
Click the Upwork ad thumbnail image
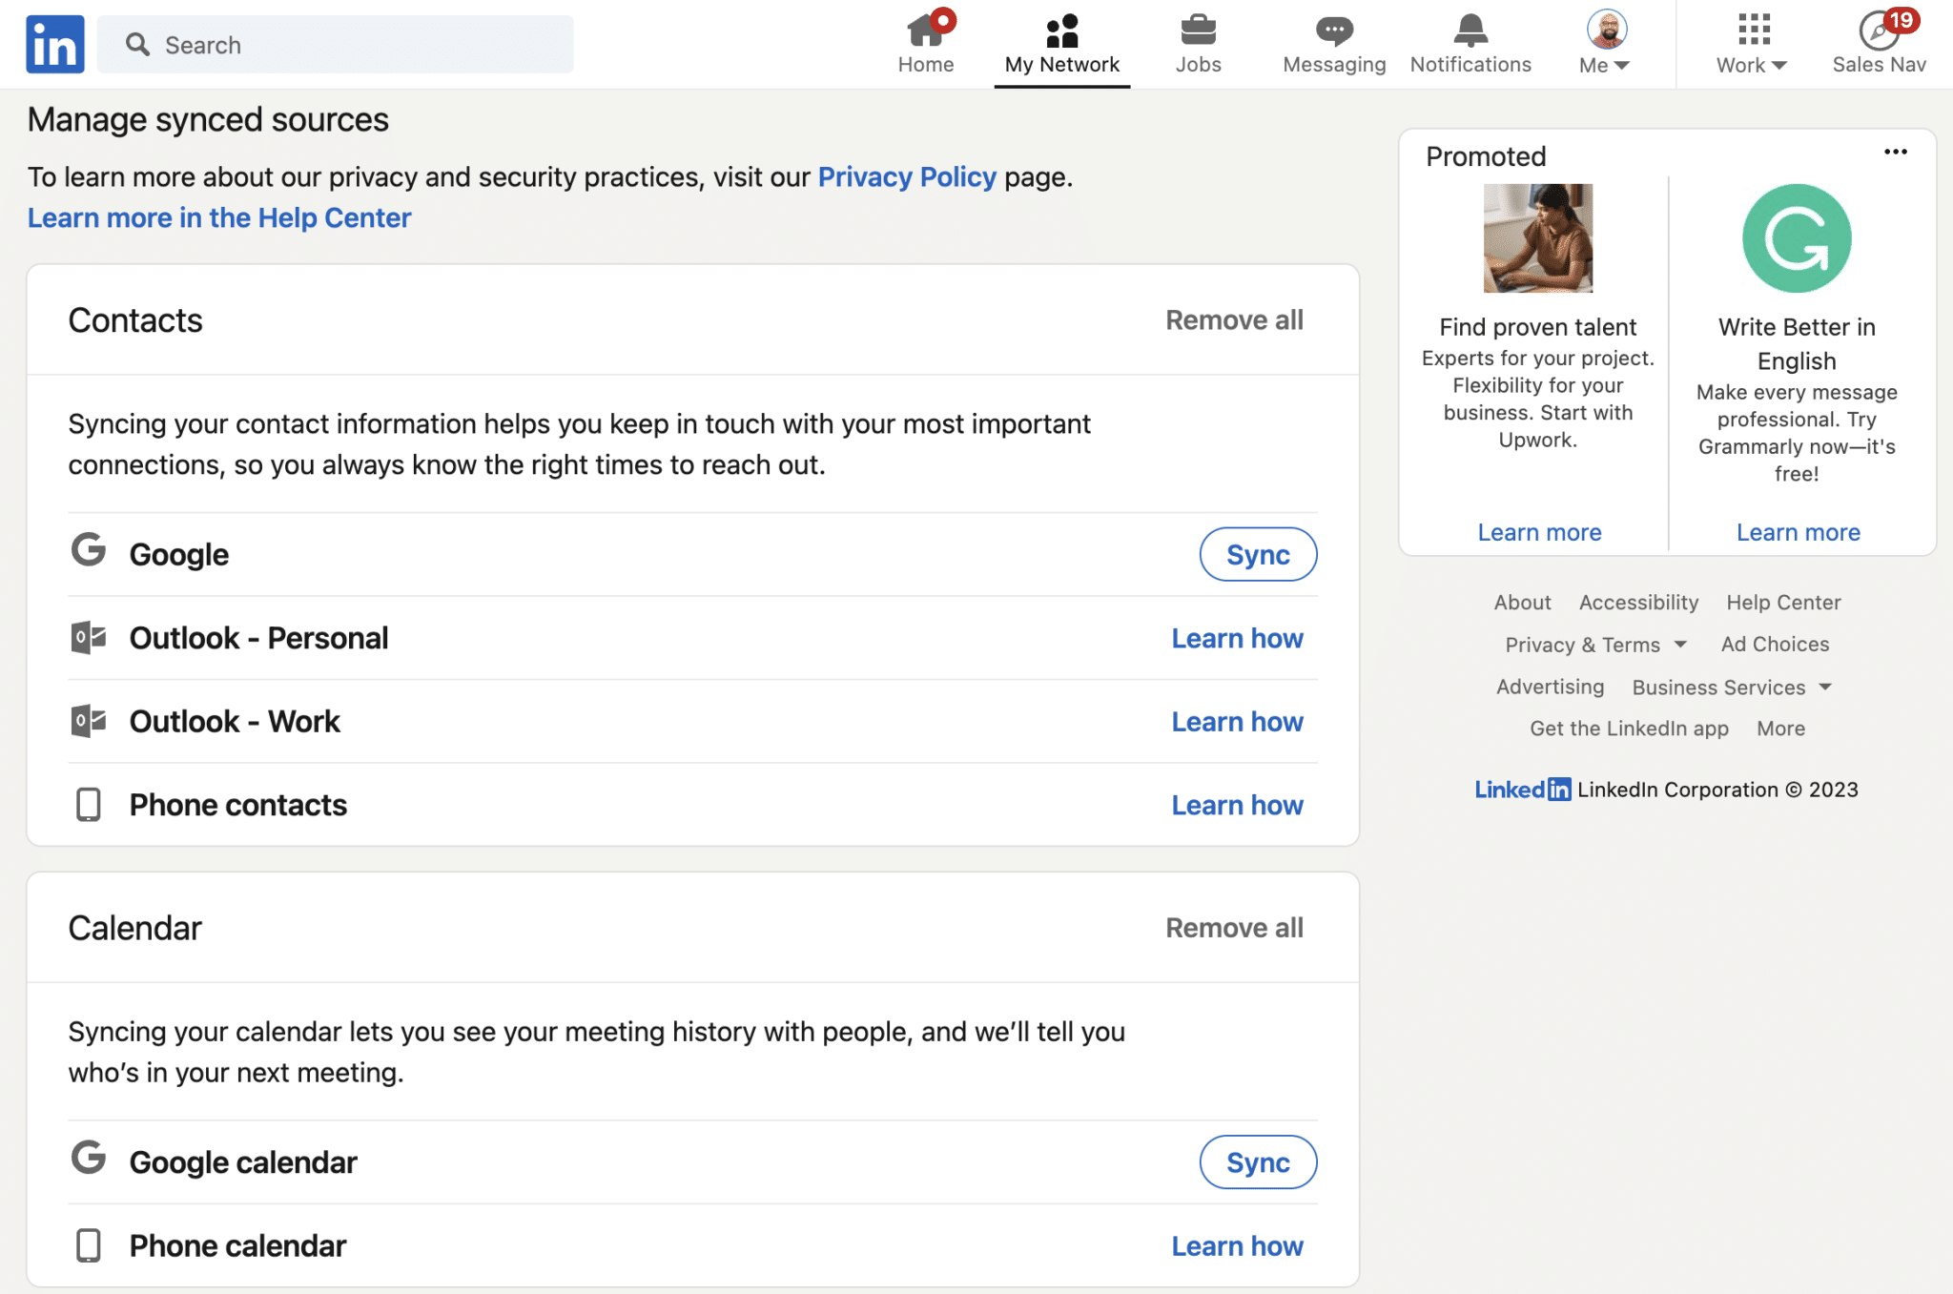click(1537, 238)
